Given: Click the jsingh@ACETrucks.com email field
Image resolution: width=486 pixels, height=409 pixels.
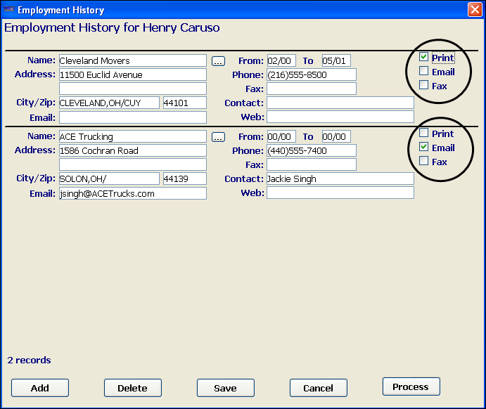Looking at the screenshot, I should tap(132, 193).
